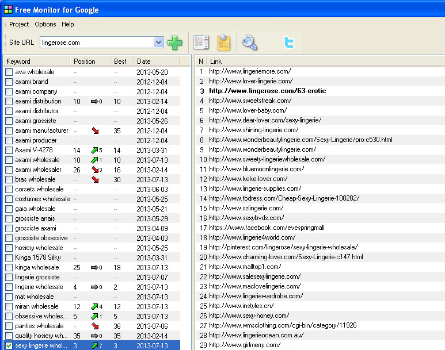Click the Twitter bird icon
Viewport: 445px width, 350px height.
289,43
